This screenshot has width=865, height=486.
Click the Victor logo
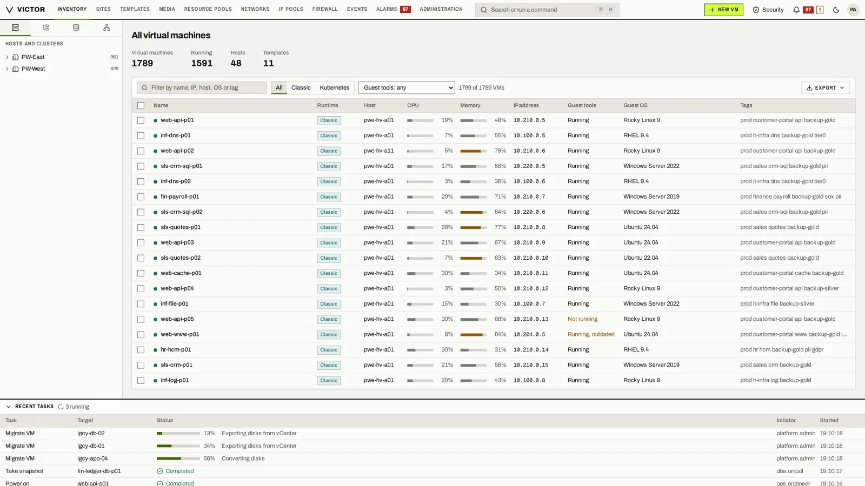(25, 10)
